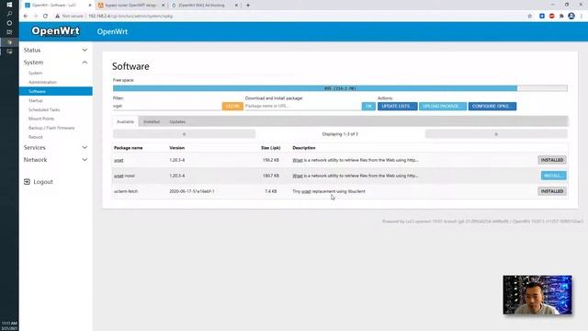Screen dimensions: 588x331
Task: Reload the current page
Action: click(45, 17)
